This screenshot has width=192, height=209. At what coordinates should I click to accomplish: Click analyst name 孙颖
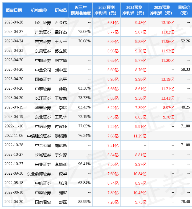[x=63, y=89]
